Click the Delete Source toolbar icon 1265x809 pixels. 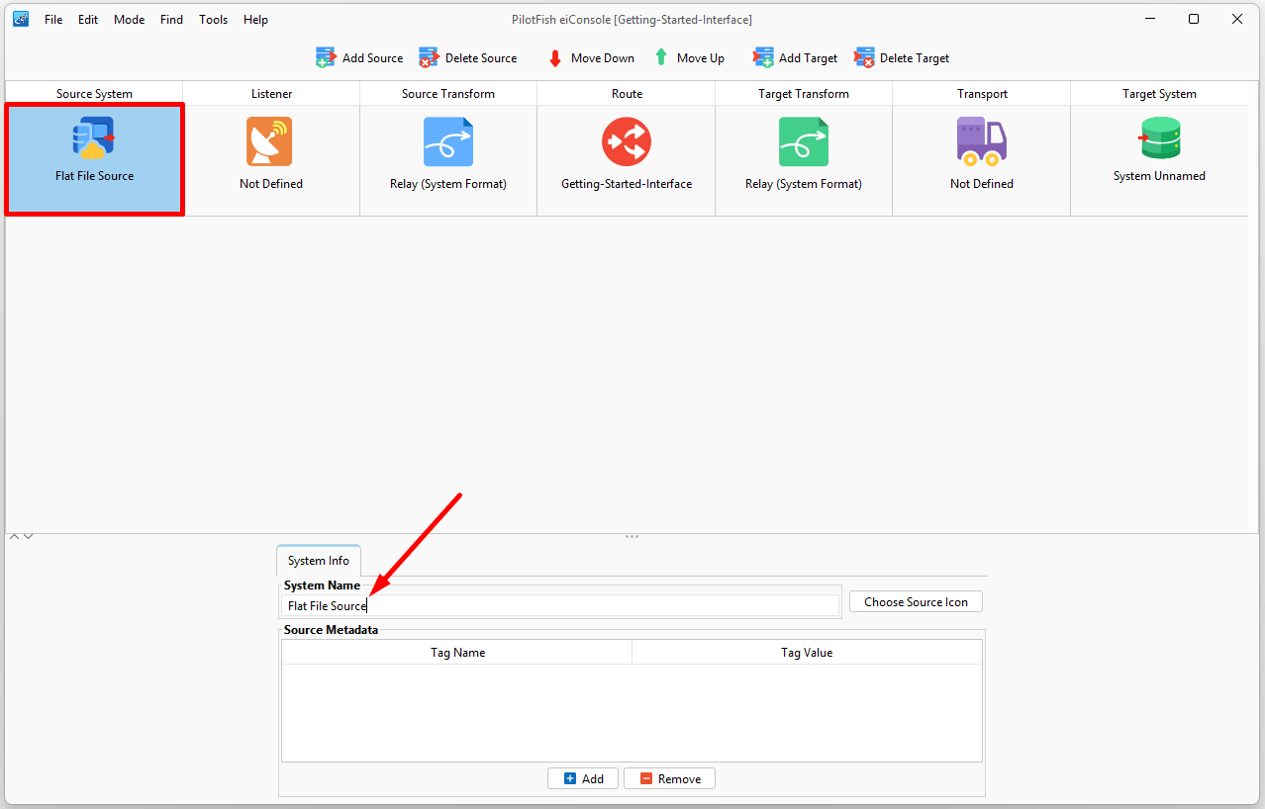429,57
